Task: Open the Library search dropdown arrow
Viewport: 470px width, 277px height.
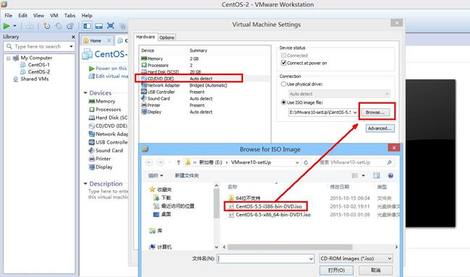Action: (72, 46)
